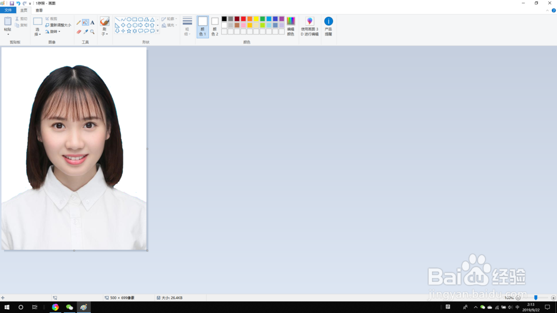The height and width of the screenshot is (313, 557).
Task: Select the Eraser tool
Action: (79, 32)
